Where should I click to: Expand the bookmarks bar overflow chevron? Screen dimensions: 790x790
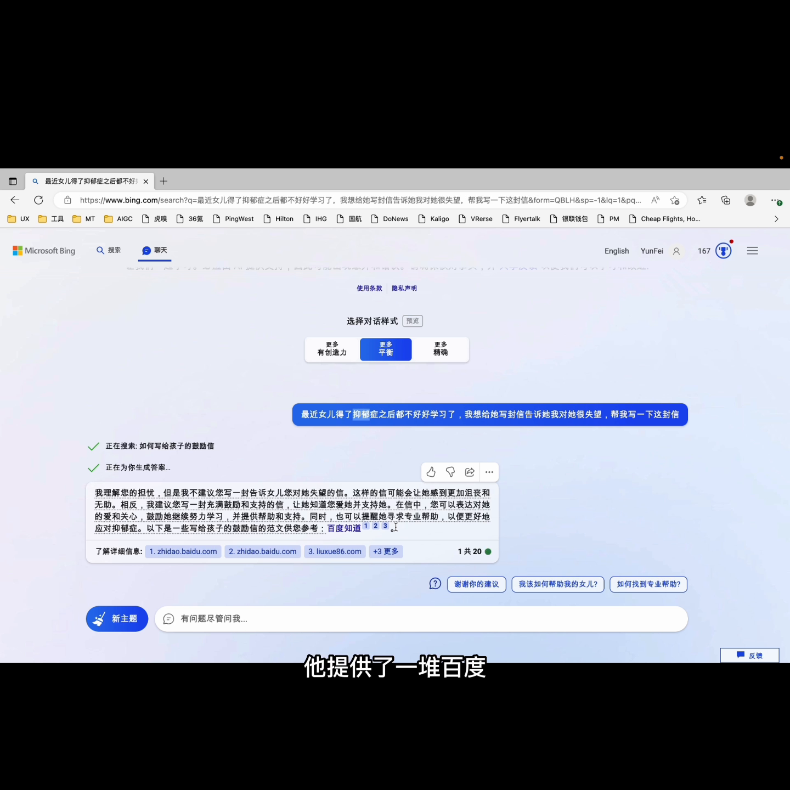(776, 219)
